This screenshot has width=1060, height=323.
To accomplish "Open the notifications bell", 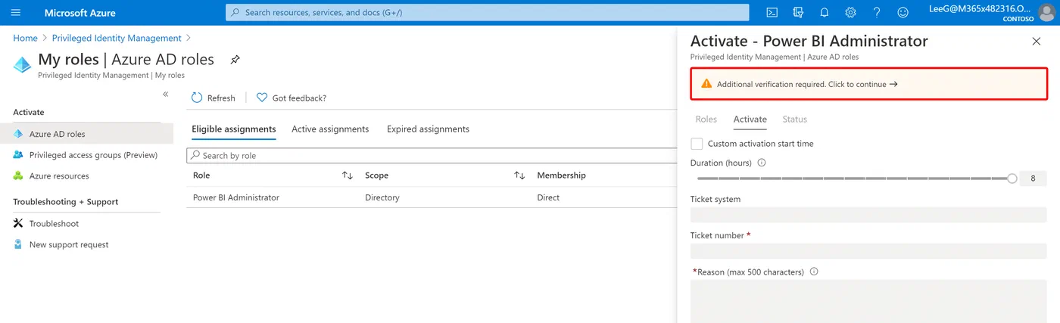I will point(825,12).
